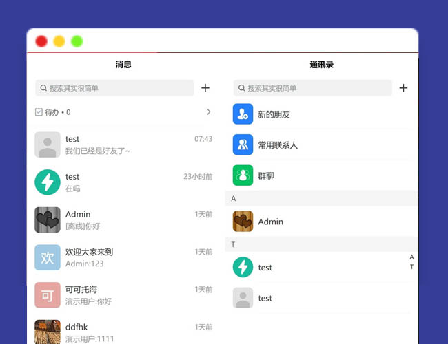Focus the Contacts search field
The image size is (448, 344).
click(x=313, y=88)
